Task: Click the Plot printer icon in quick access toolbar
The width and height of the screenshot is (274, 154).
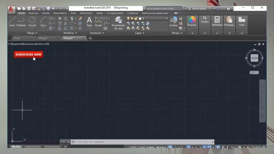Action: [48, 9]
